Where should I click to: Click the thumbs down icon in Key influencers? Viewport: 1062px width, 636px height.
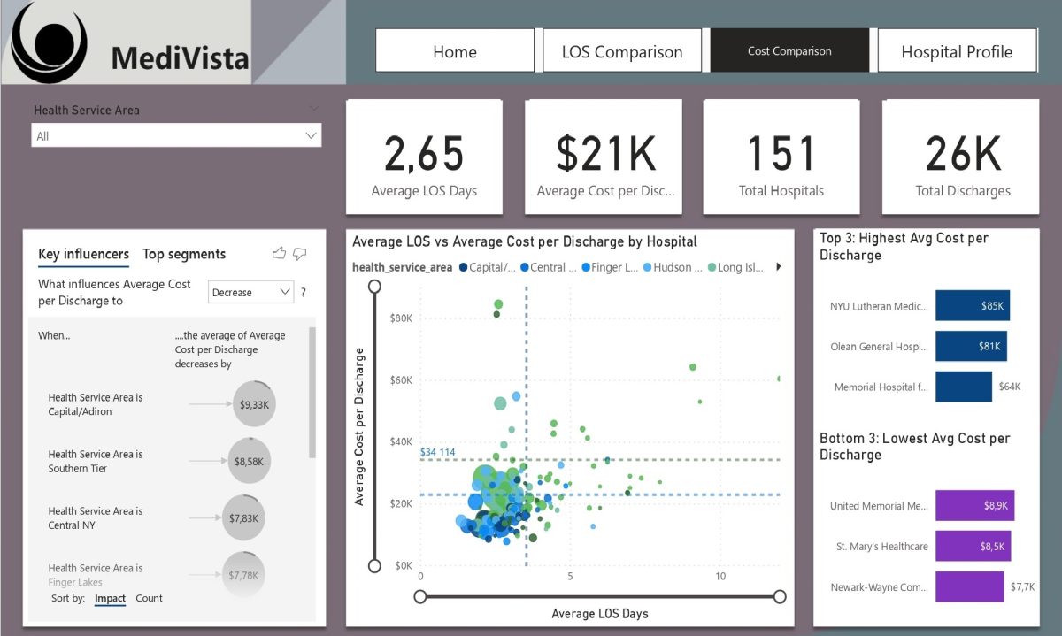tap(300, 254)
